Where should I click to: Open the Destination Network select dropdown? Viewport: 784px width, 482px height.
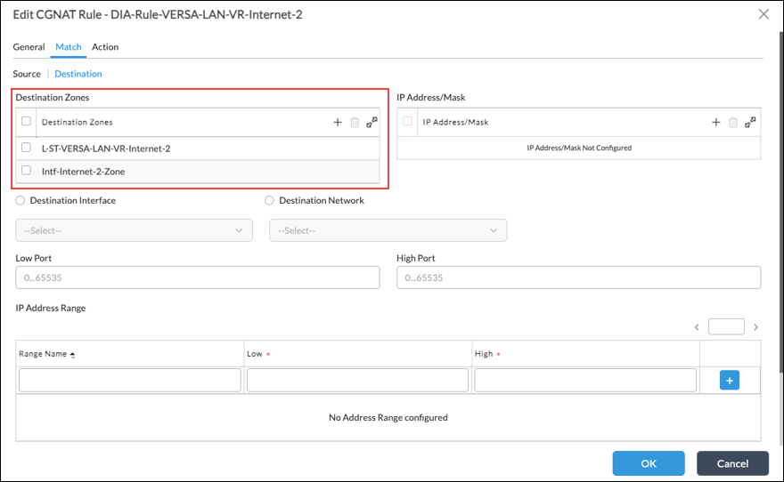pos(388,230)
